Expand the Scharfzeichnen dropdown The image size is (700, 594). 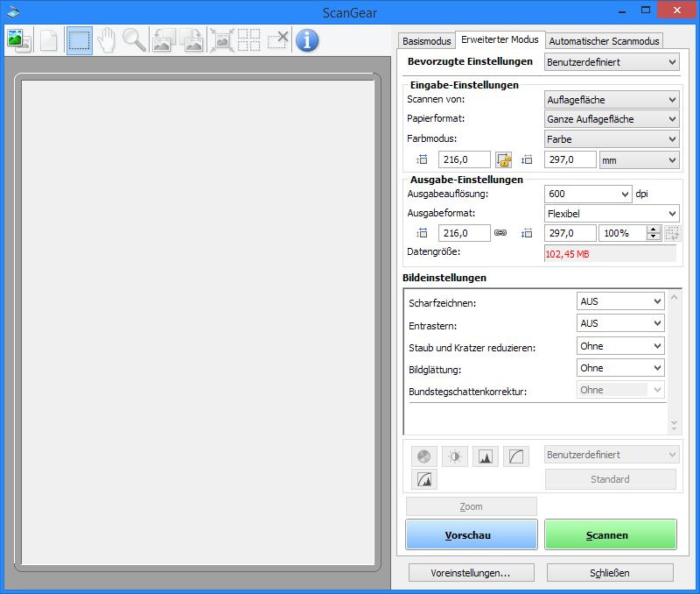coord(620,301)
